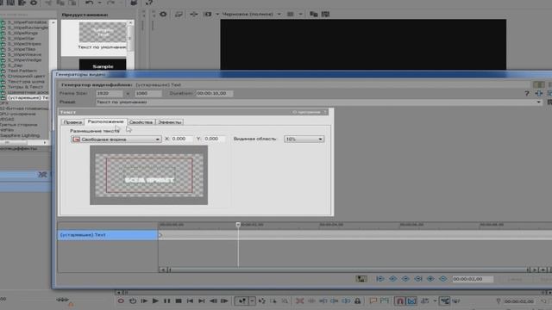552x310 pixels.
Task: Toggle Enable Snapping magnet icon
Action: pyautogui.click(x=399, y=301)
